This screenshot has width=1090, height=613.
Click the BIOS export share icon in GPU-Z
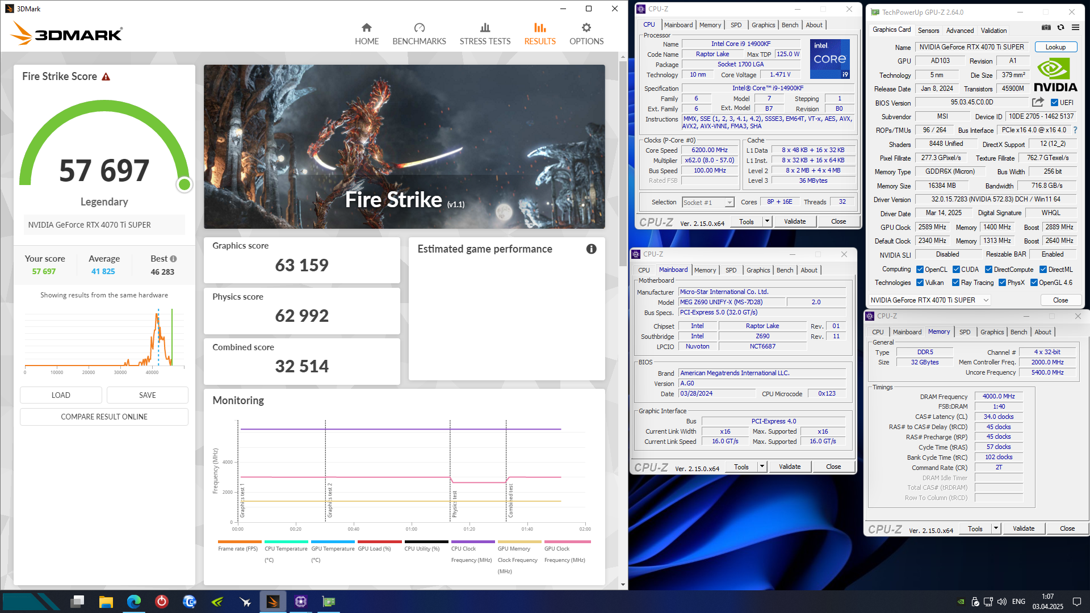pyautogui.click(x=1038, y=102)
